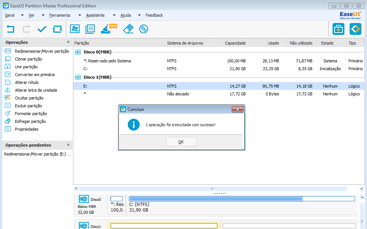Click OK in the Concluir dialog
The image size is (367, 229).
pos(181,142)
